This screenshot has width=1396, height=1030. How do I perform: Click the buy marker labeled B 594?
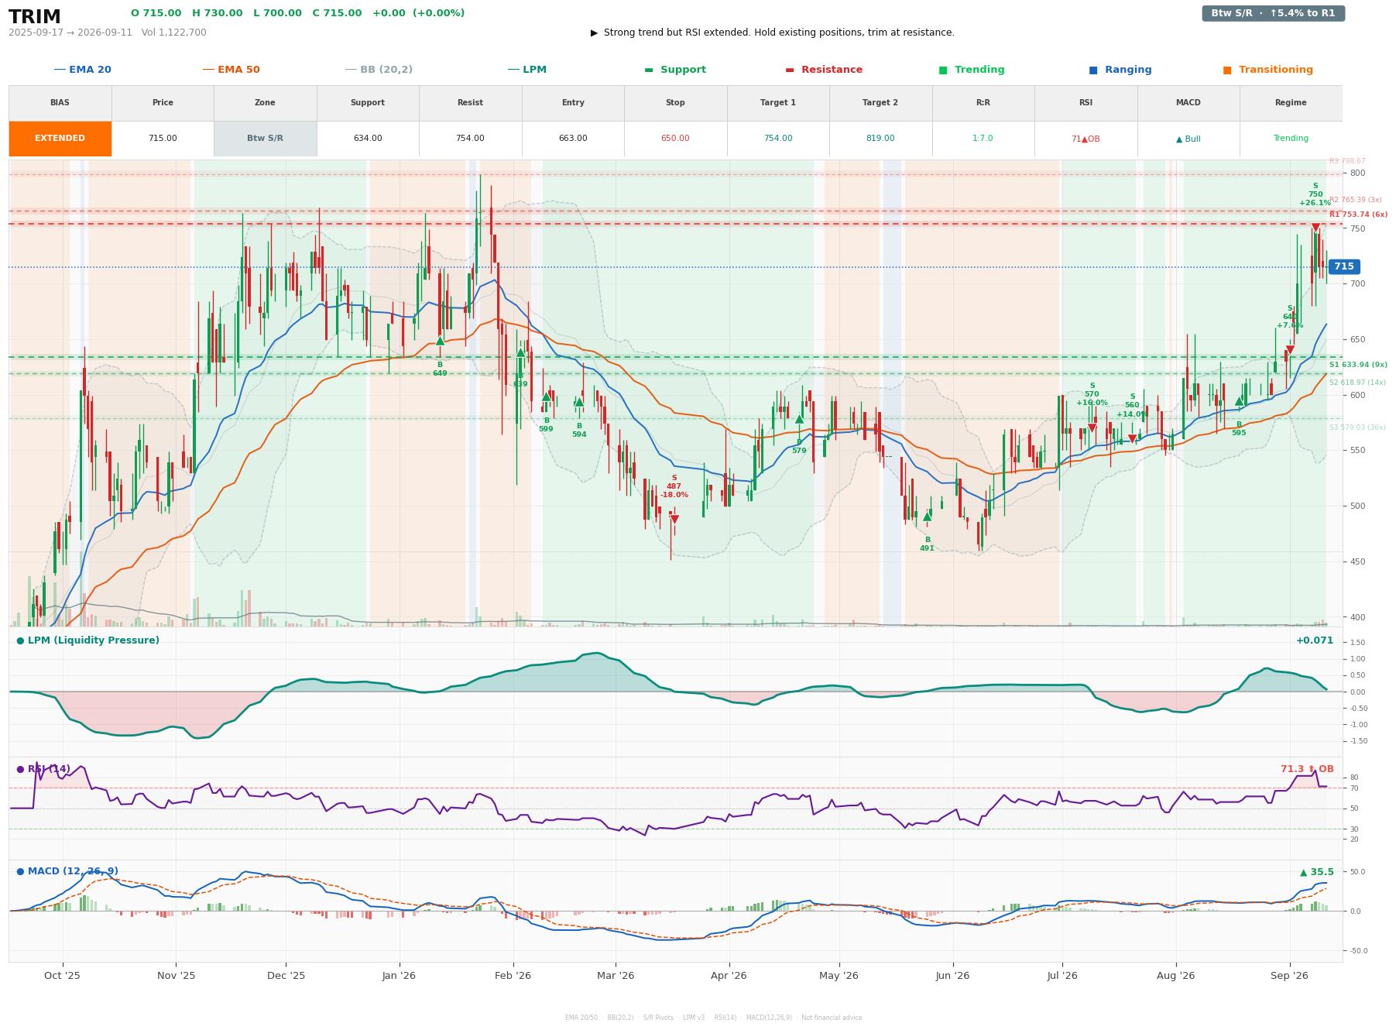coord(579,402)
